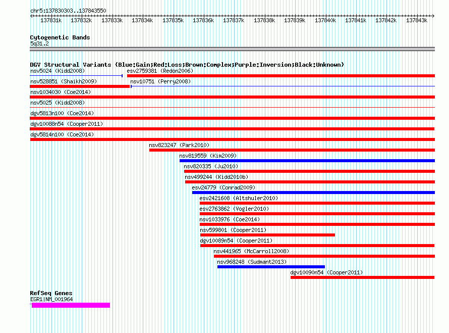The width and height of the screenshot is (449, 333).
Task: Open dgv5813n100 (Coe2014) variant
Action: 62,113
